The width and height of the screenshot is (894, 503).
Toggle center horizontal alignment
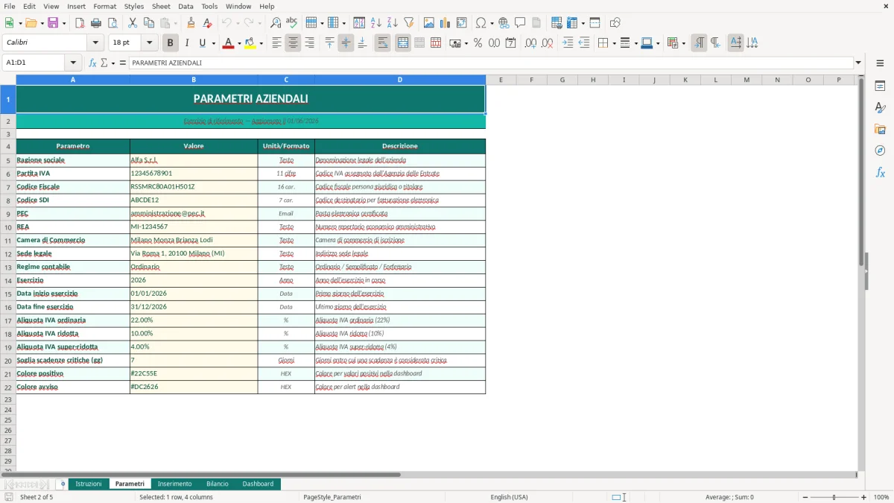(293, 43)
